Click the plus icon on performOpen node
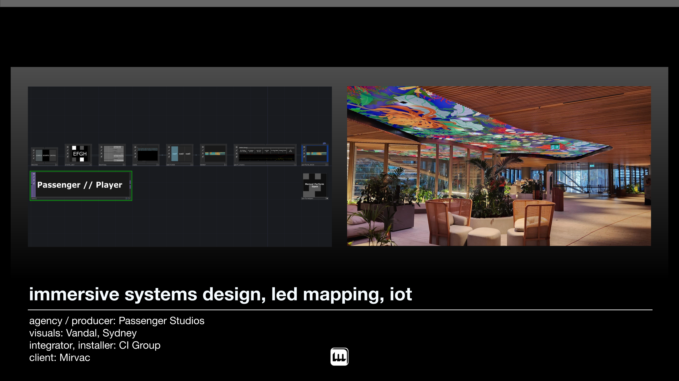679x381 pixels. click(x=327, y=198)
